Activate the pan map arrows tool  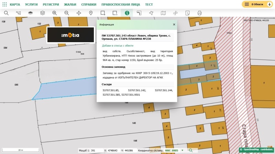79,13
